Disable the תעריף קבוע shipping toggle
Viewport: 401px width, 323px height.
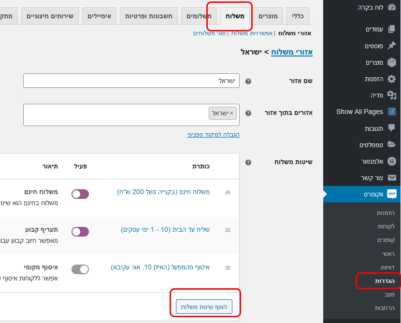(x=80, y=232)
